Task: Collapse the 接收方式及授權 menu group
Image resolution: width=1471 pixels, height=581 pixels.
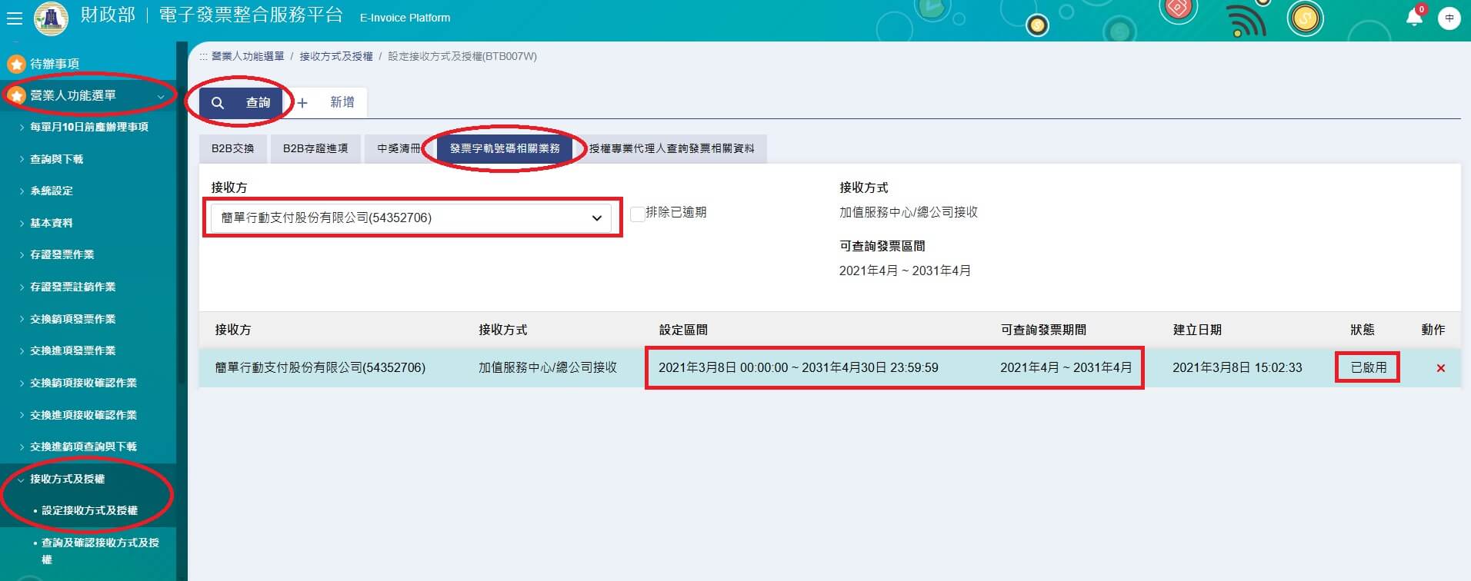Action: tap(21, 479)
